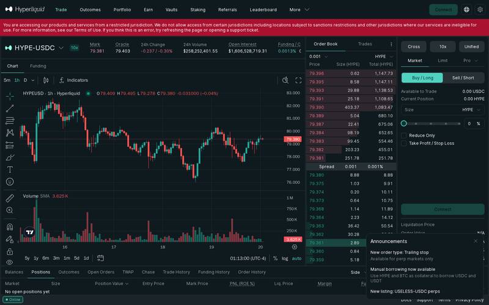Click the 79.390 ask price row
Image resolution: width=489 pixels, height=305 pixels.
pyautogui.click(x=351, y=107)
